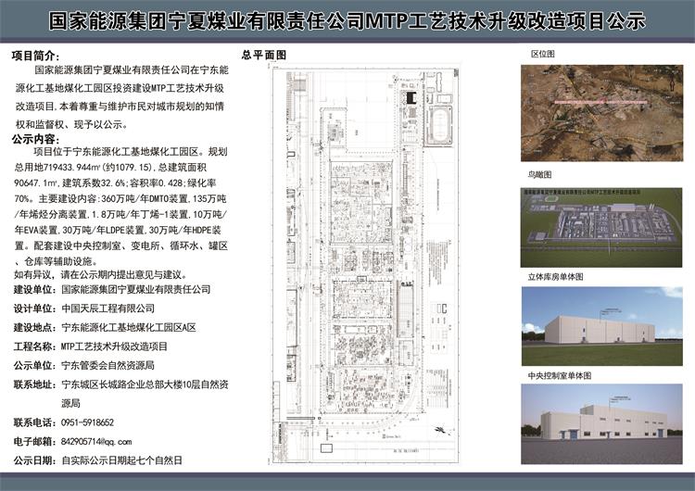The height and width of the screenshot is (491, 695).
Task: Click the email address 842905714@qq.com
Action: [x=96, y=441]
